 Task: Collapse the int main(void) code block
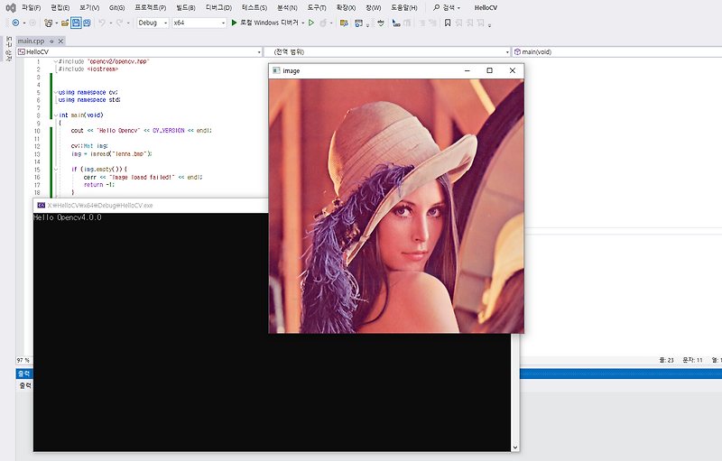[56, 115]
